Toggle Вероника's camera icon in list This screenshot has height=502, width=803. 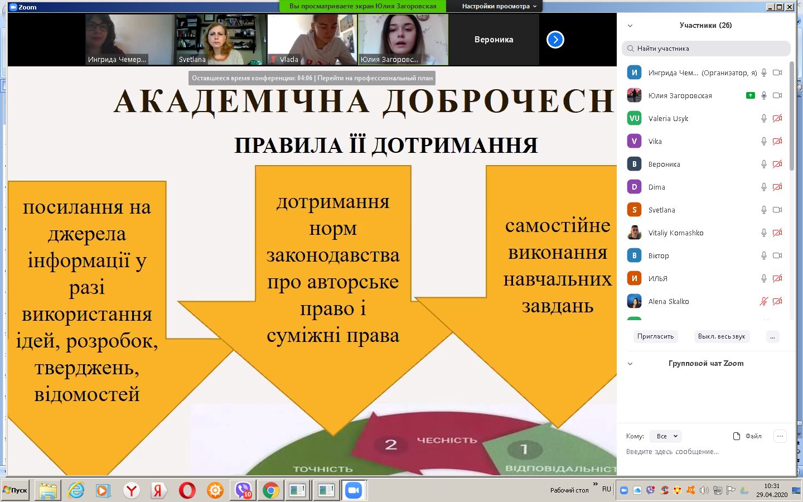pyautogui.click(x=777, y=164)
